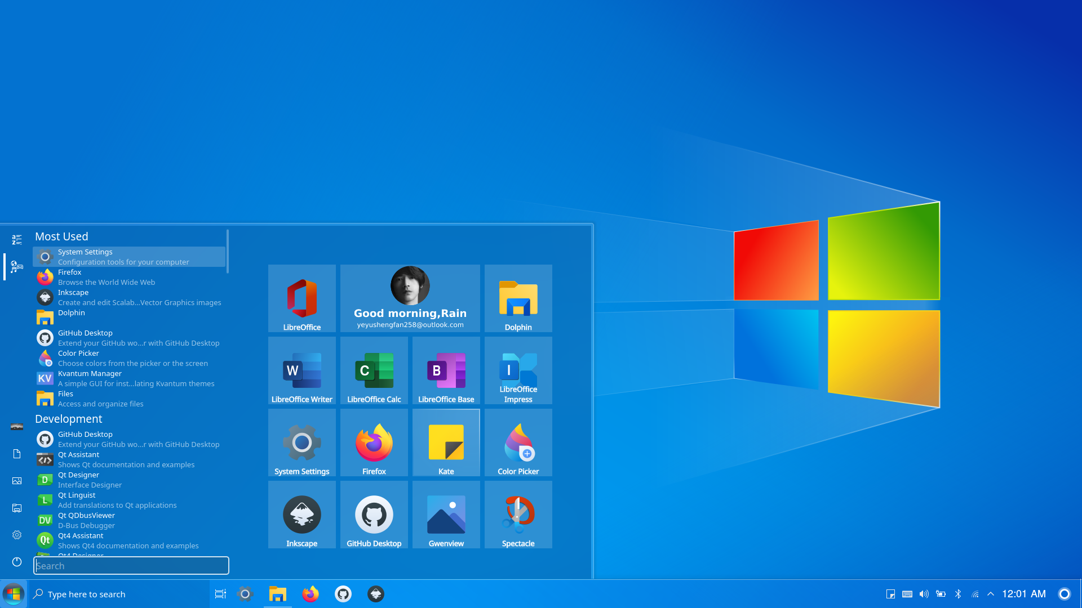The width and height of the screenshot is (1082, 608).
Task: Select Qt Linguist in the Development list
Action: click(129, 500)
